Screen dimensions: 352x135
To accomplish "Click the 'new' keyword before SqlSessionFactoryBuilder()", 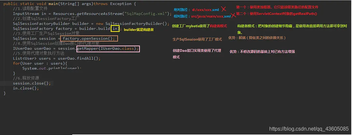I will pos(99,23).
